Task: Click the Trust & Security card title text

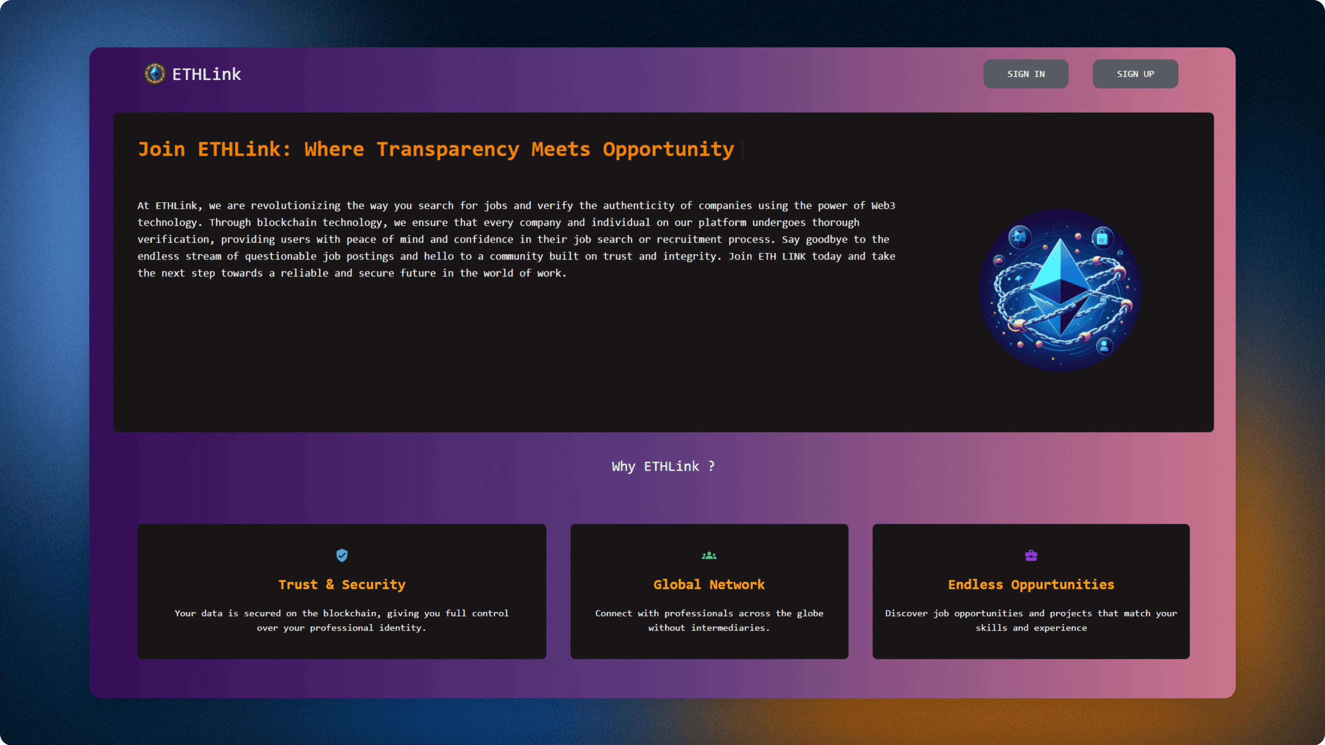Action: tap(342, 585)
